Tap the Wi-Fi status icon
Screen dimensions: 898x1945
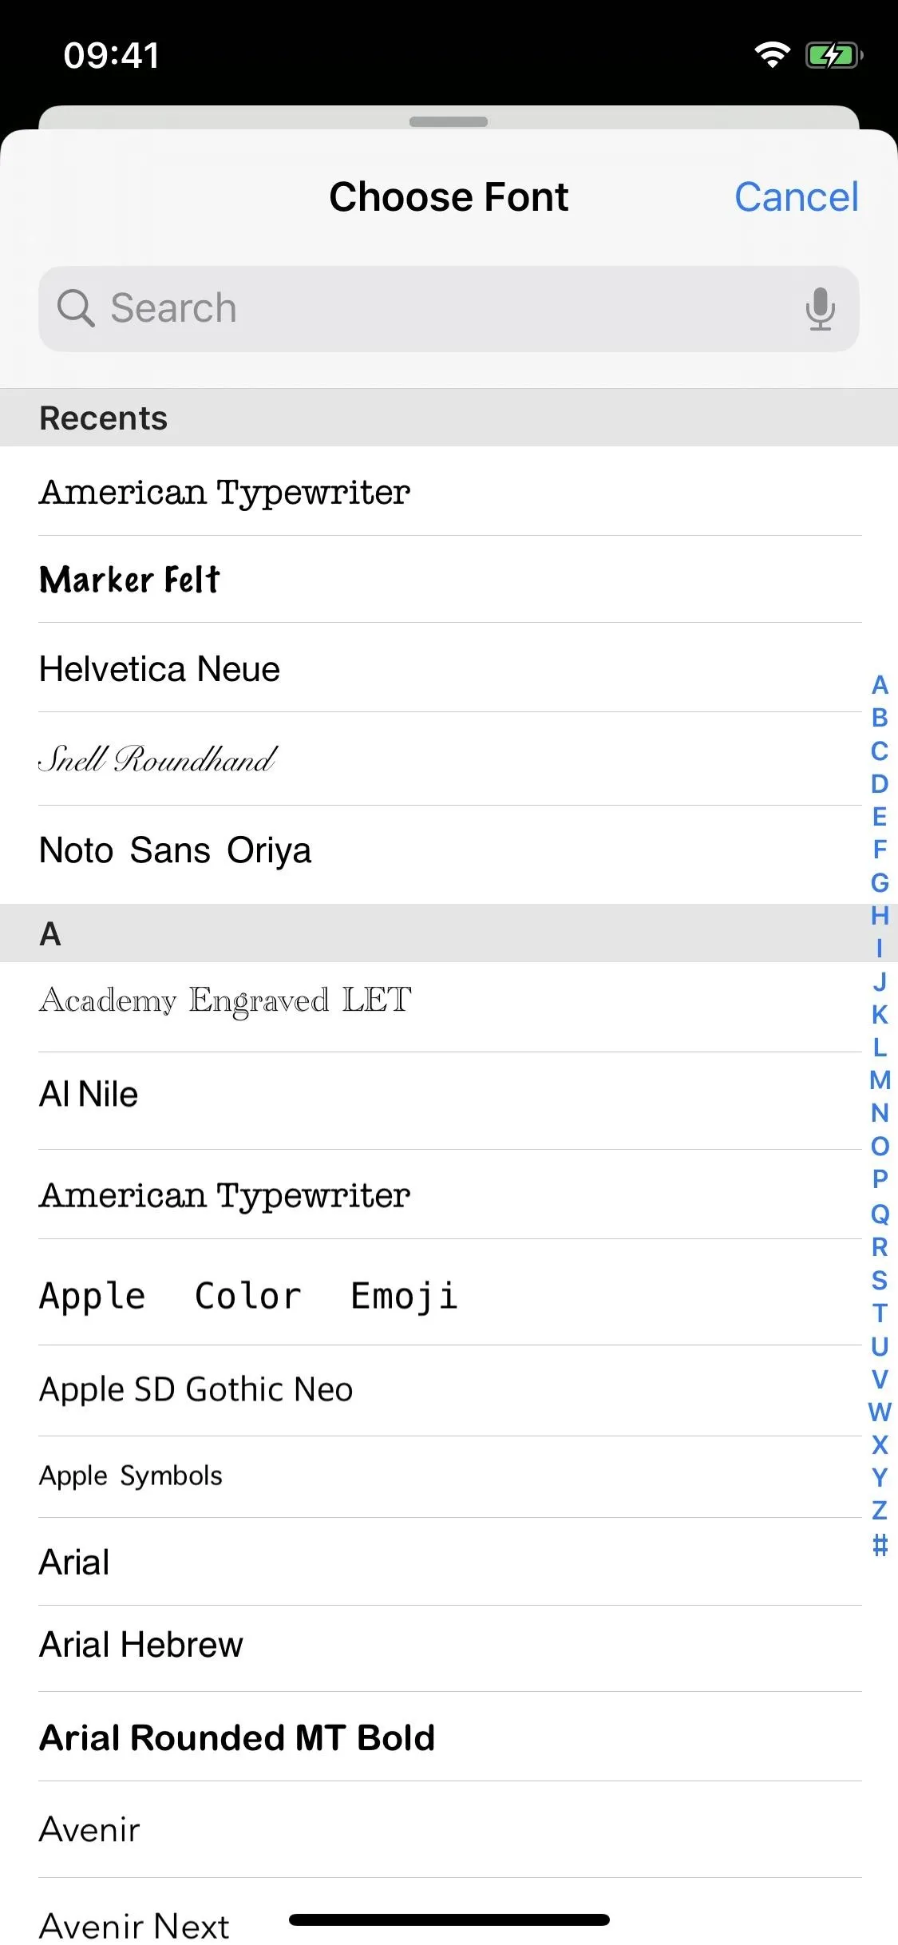[772, 55]
